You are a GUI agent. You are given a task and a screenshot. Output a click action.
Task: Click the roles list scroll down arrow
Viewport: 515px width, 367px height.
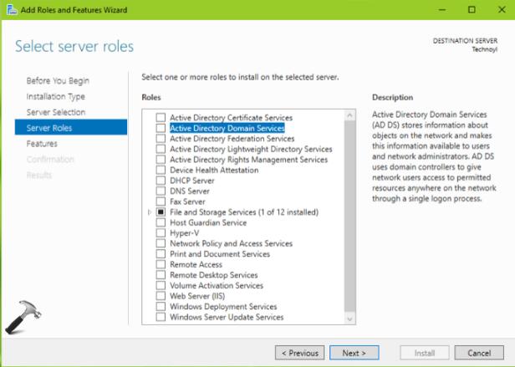[x=349, y=319]
